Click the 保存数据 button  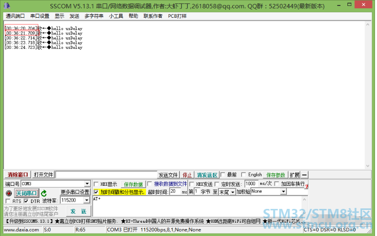pyautogui.click(x=134, y=184)
